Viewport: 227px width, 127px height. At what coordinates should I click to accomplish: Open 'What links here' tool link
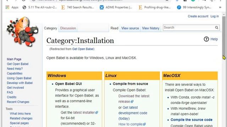[x=20, y=114]
